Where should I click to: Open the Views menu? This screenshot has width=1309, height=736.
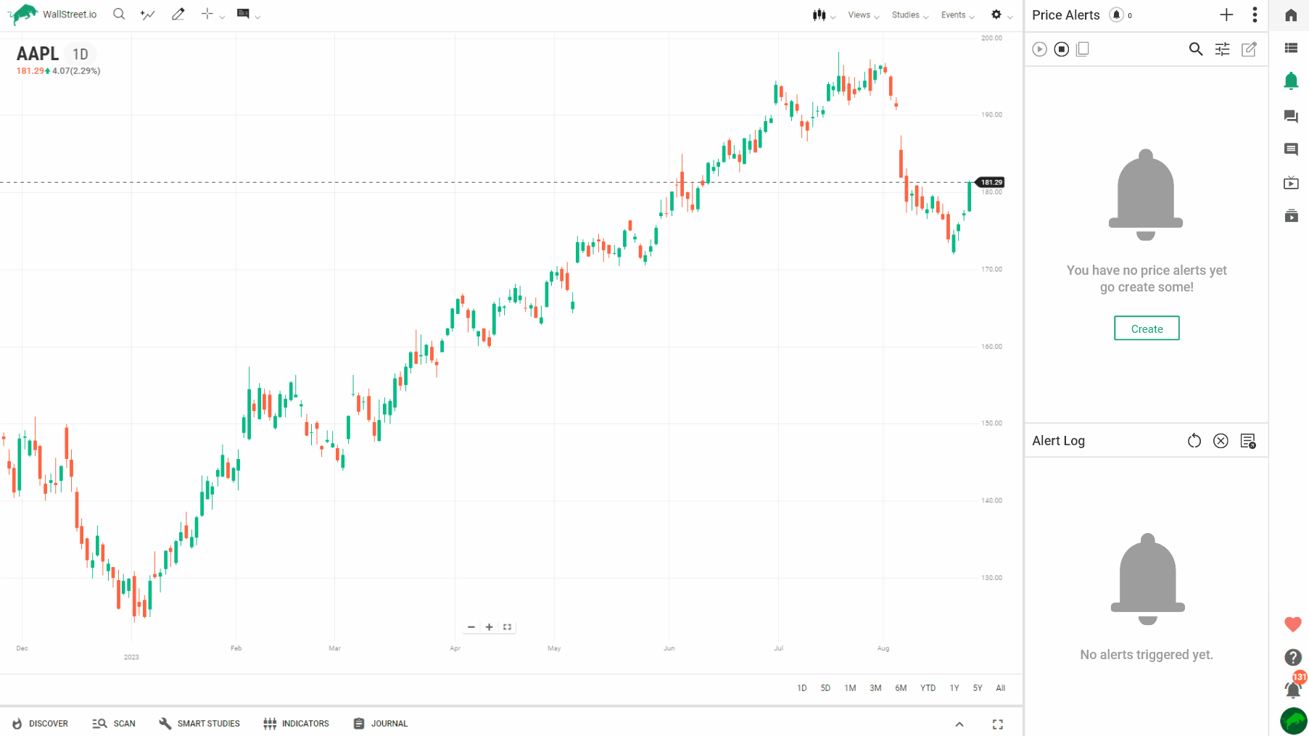(864, 15)
